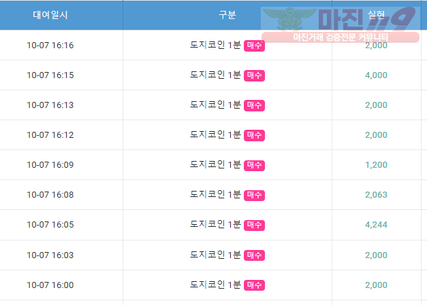Select the 10-07 16:05 date cell

tap(50, 225)
